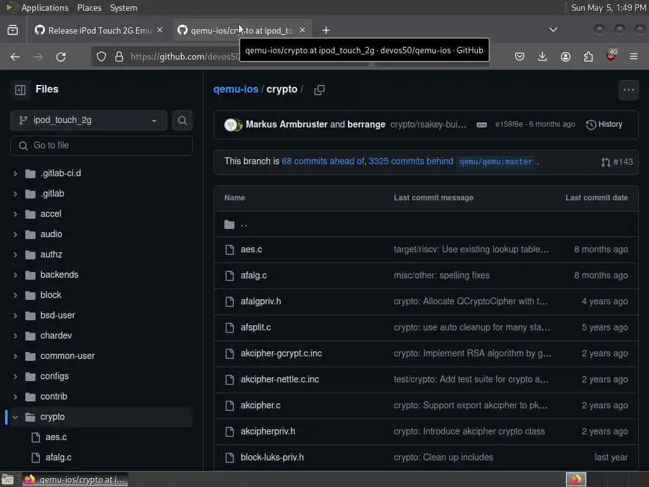This screenshot has height=487, width=649.
Task: Open the ipod_touch_2g branch dropdown
Action: (x=89, y=120)
